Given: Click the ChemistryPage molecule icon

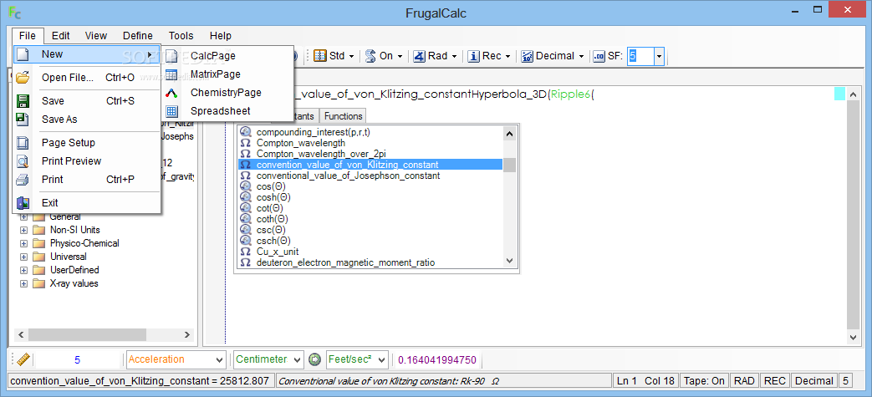Looking at the screenshot, I should point(172,92).
